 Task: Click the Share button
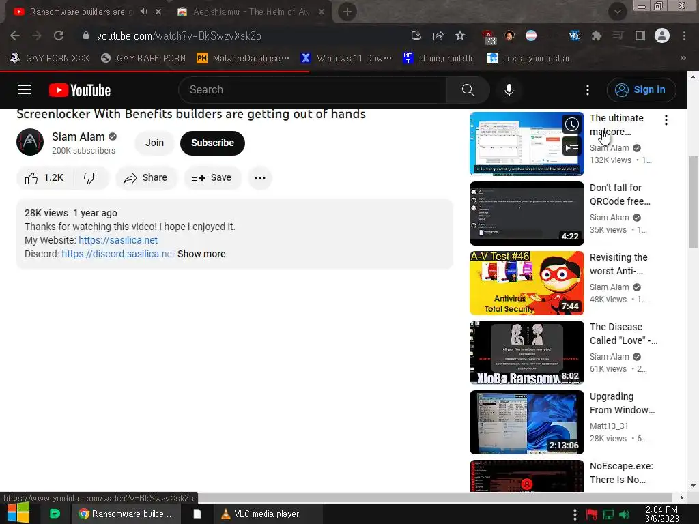click(146, 178)
